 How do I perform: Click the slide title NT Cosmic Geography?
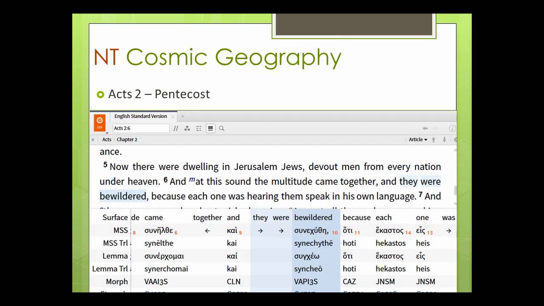pyautogui.click(x=217, y=57)
